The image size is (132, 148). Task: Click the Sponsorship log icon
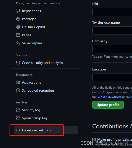(x=18, y=118)
